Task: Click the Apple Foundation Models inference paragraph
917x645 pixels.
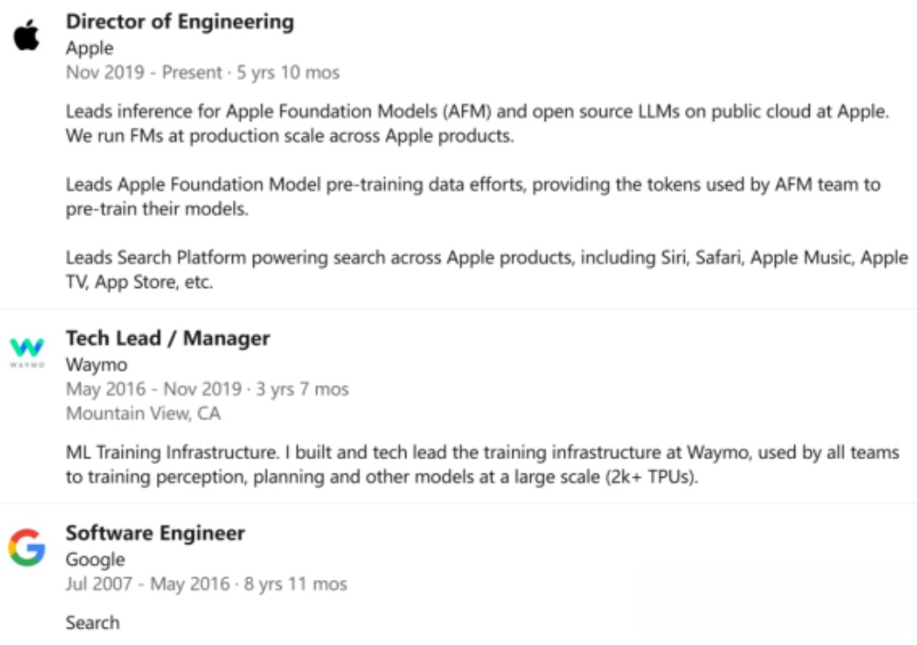Action: [477, 124]
